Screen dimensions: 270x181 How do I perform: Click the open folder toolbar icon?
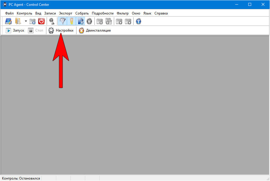[18, 21]
